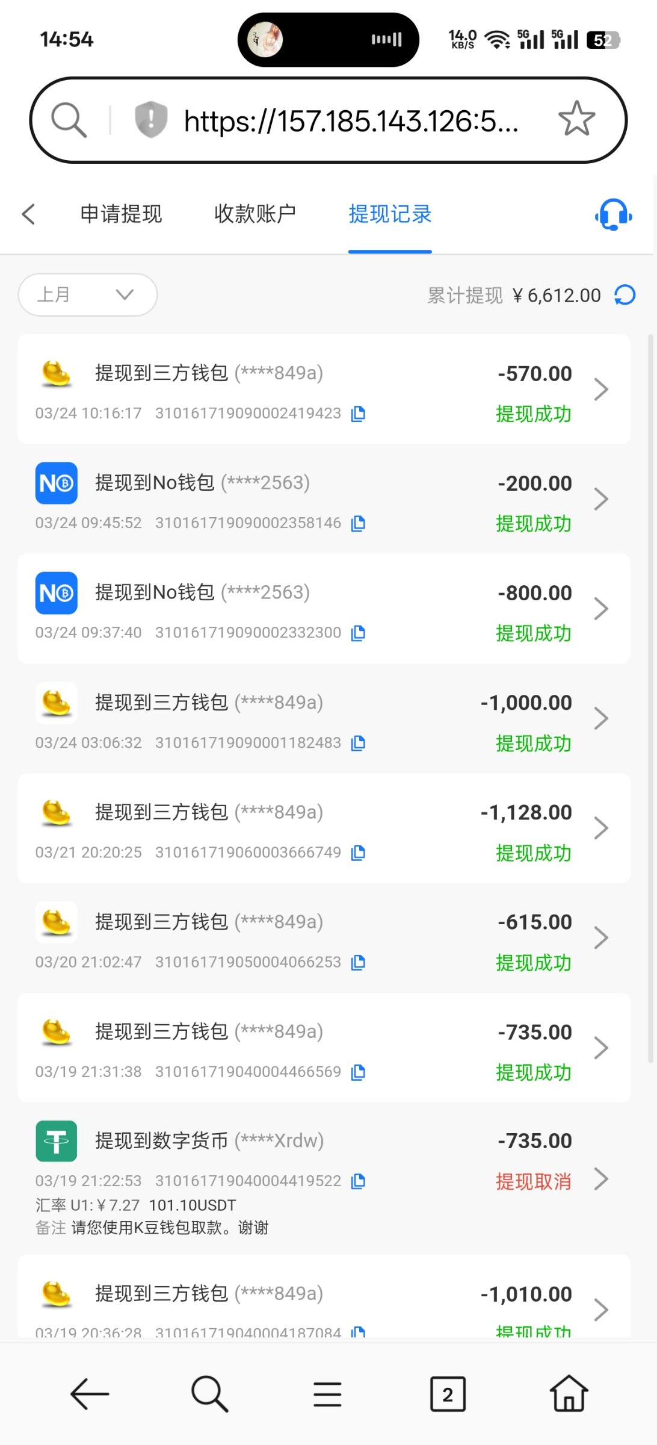
Task: Open the 上月 month filter dropdown
Action: [88, 295]
